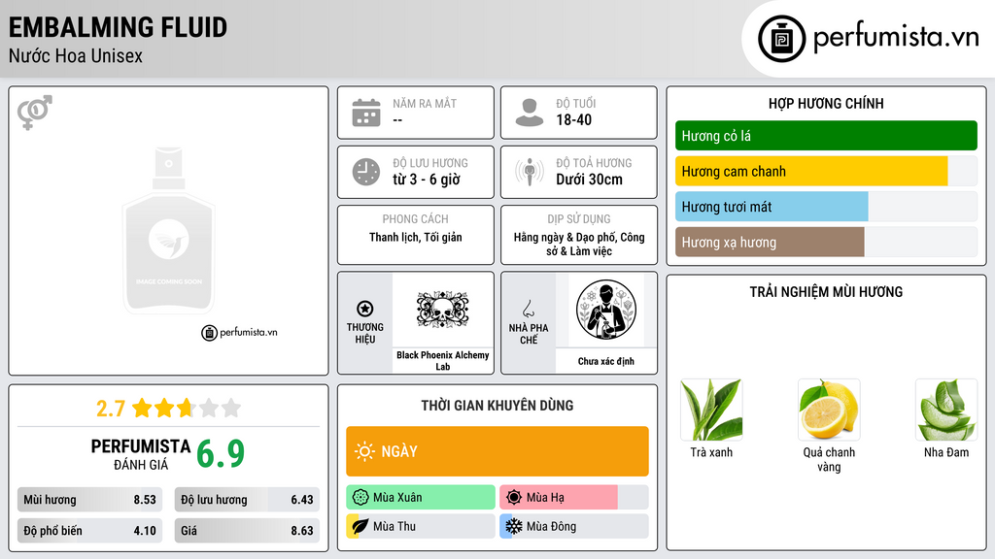
Task: Click the orange Ngày time bar
Action: tap(497, 451)
